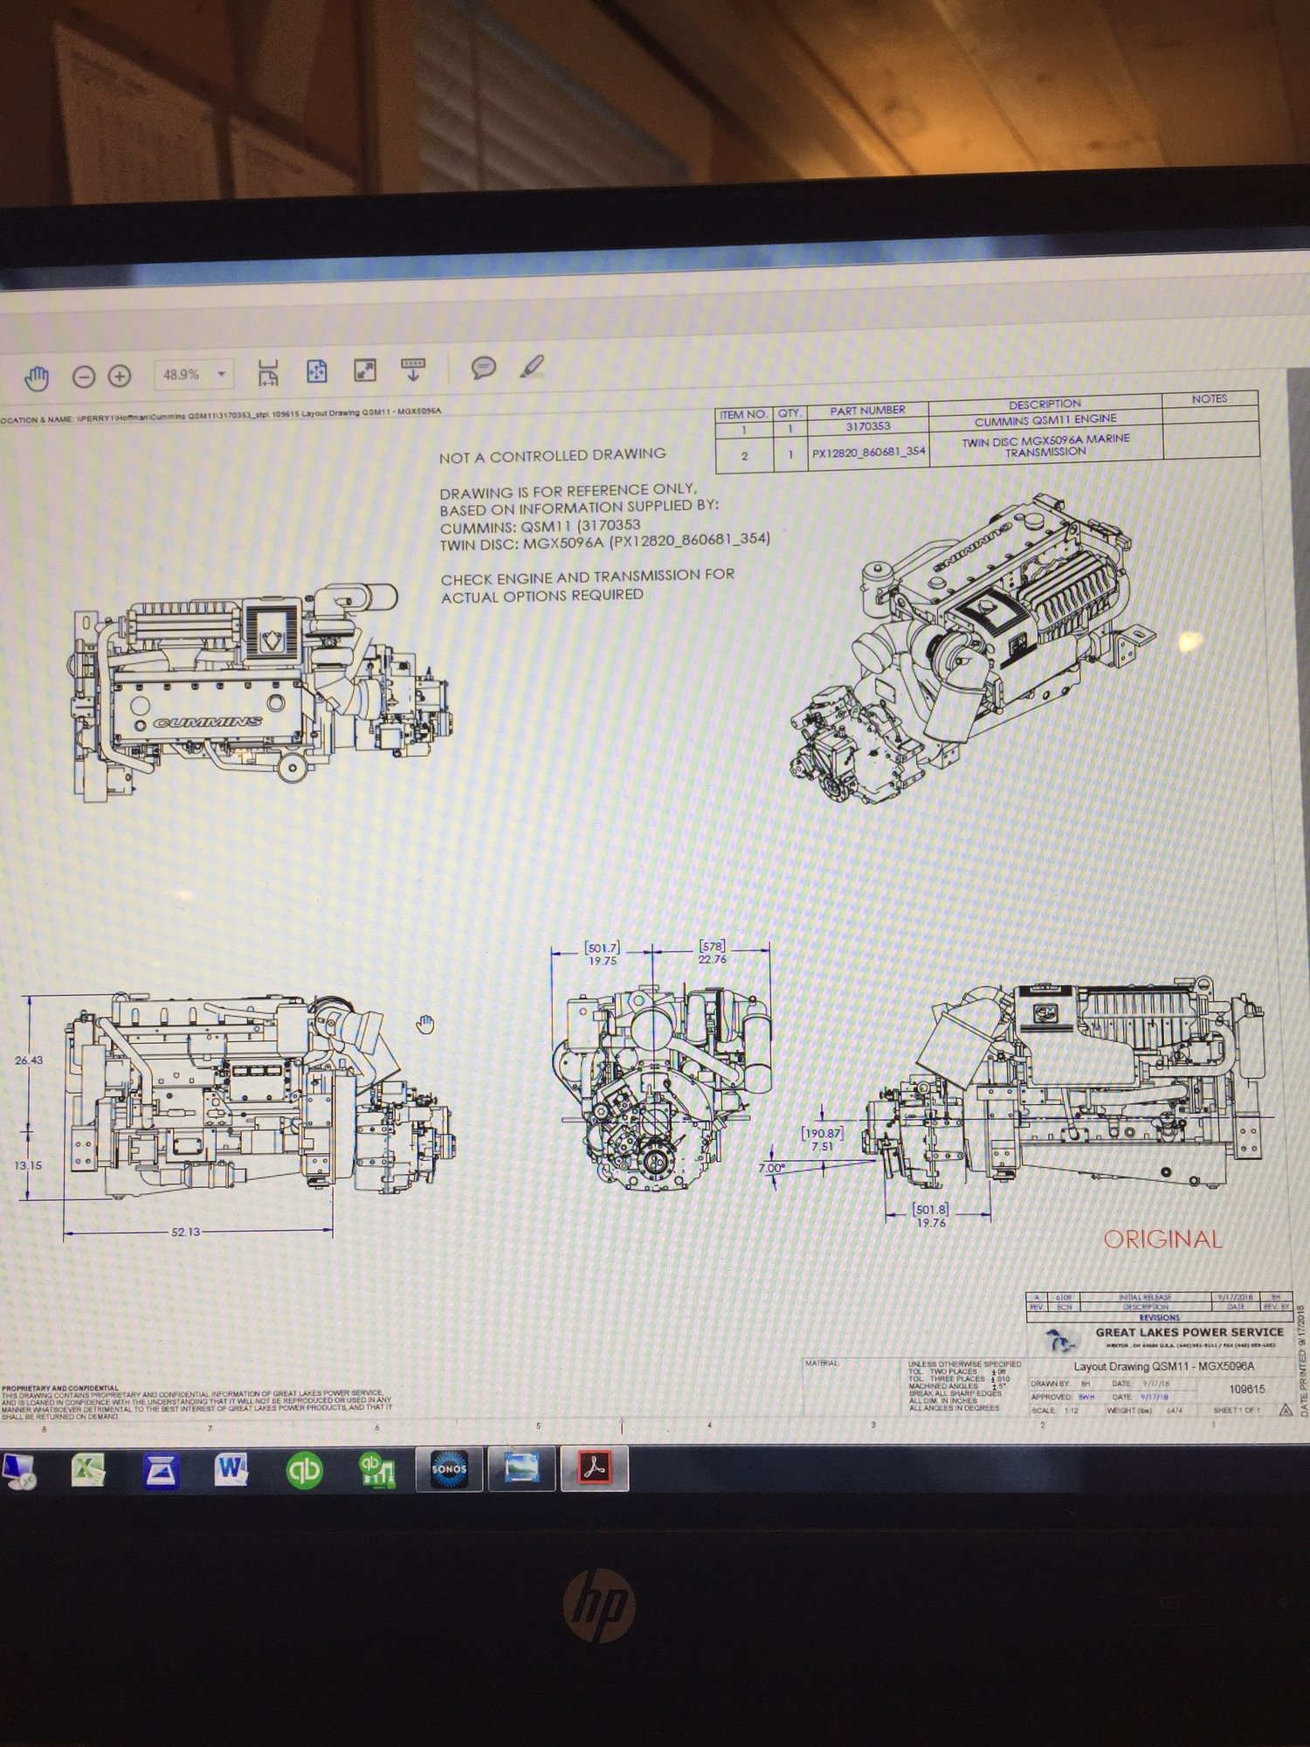The width and height of the screenshot is (1310, 1747).
Task: Click 'TWIN DISC MGX5096A MARINE TRANSMISSION' cell
Action: click(1045, 445)
